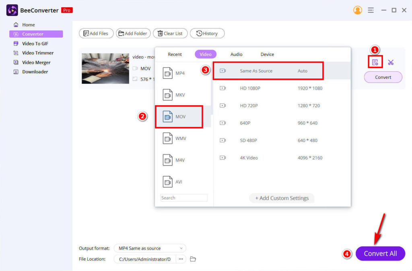Click the ... browse button for file location

[181, 259]
